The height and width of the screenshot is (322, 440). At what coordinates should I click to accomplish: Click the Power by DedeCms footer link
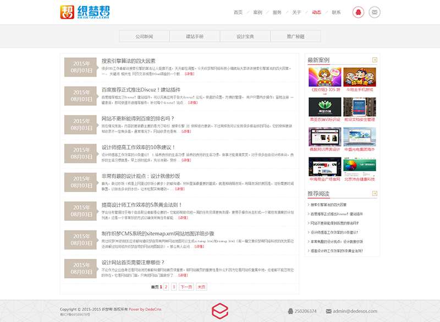[145, 309]
